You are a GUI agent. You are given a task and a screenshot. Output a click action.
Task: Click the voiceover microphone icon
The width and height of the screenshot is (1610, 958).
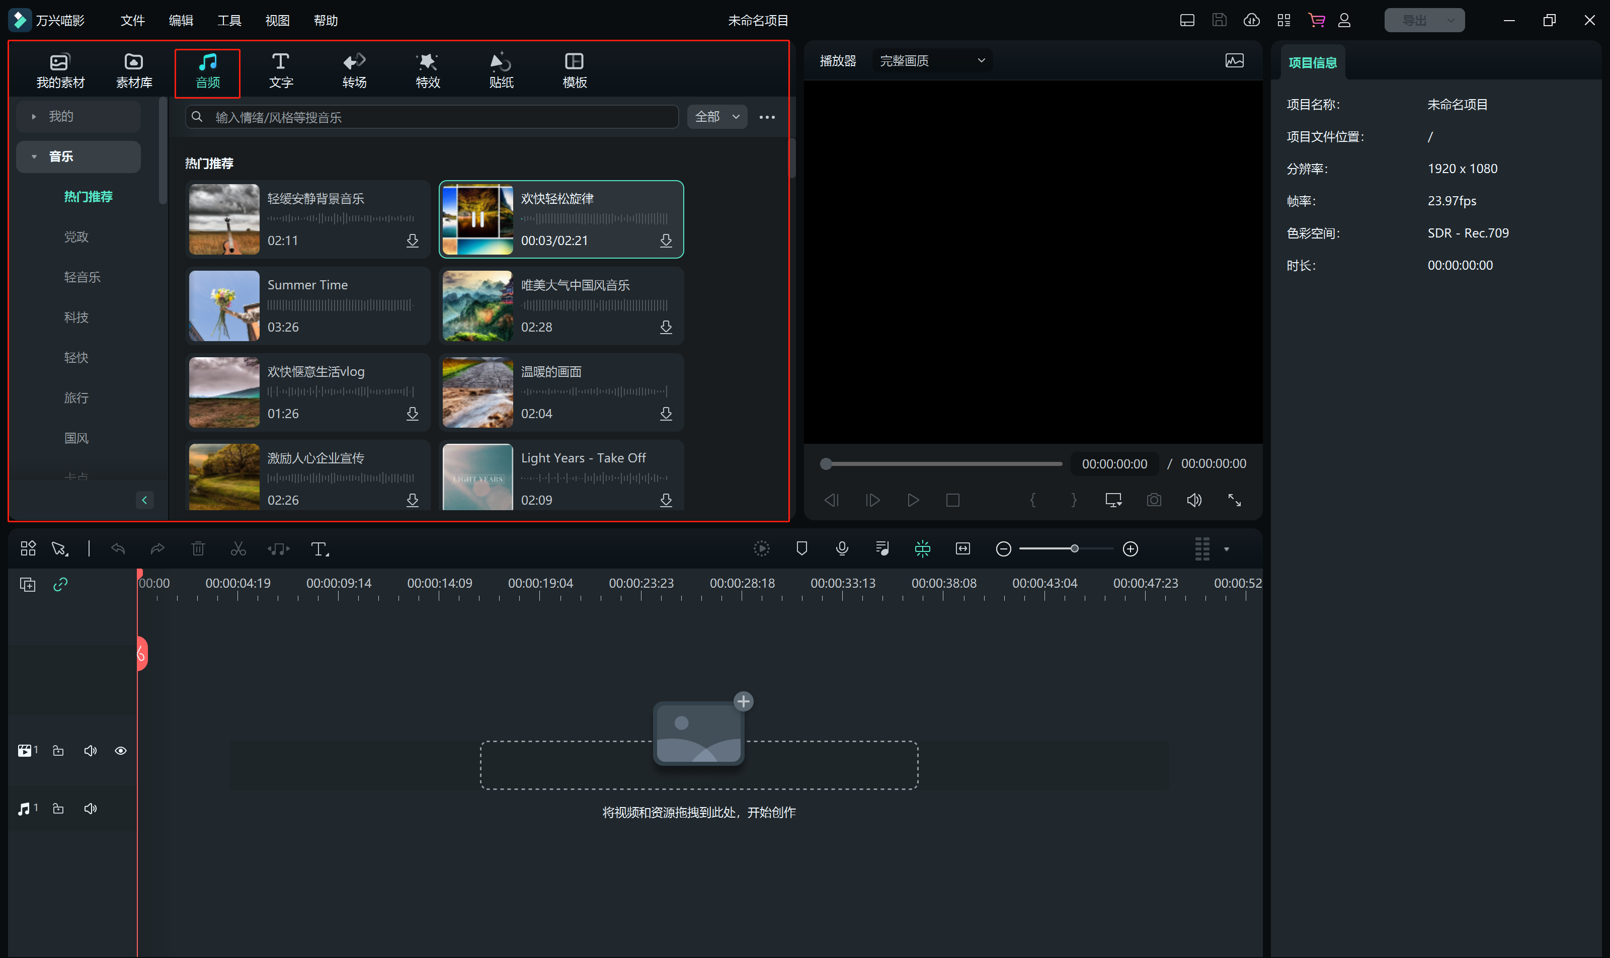click(x=842, y=549)
